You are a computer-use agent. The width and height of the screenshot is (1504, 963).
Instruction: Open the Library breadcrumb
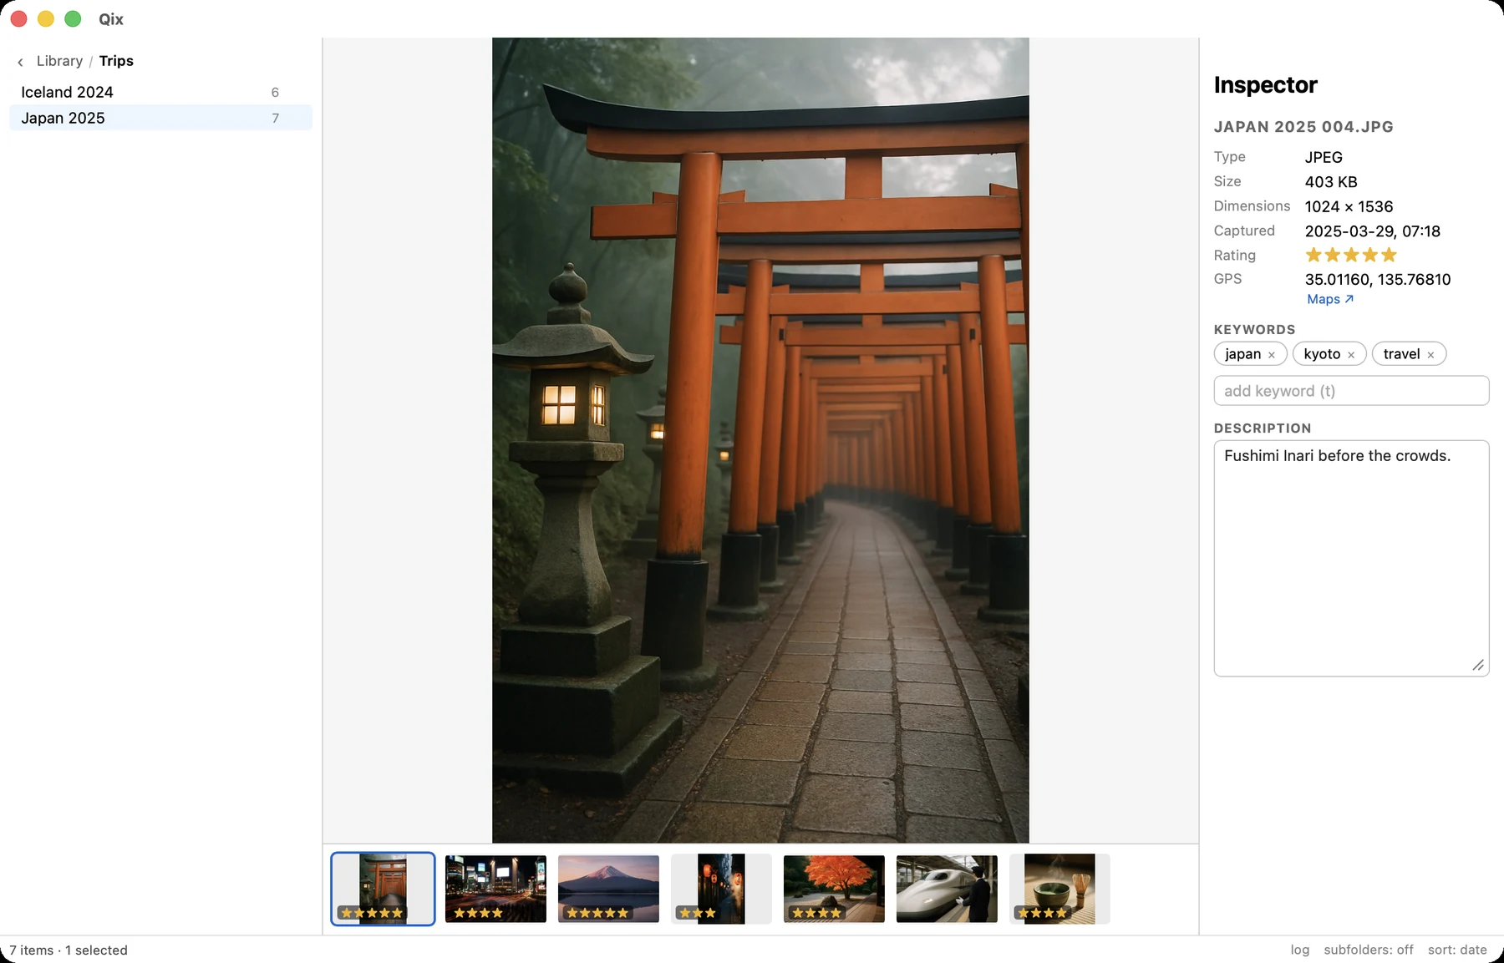point(59,61)
